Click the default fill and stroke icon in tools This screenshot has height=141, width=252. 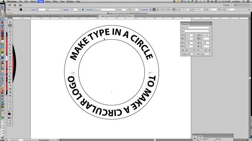(9, 111)
